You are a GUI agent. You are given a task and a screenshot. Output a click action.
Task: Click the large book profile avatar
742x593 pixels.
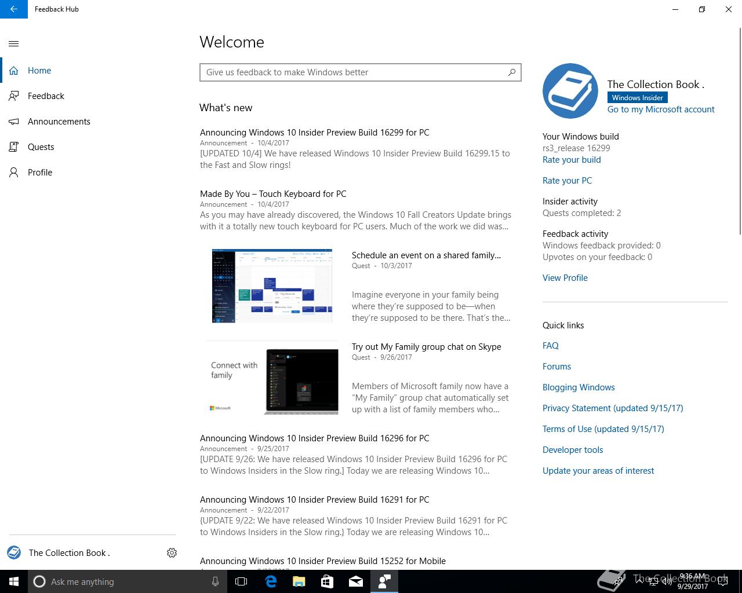[x=570, y=91]
